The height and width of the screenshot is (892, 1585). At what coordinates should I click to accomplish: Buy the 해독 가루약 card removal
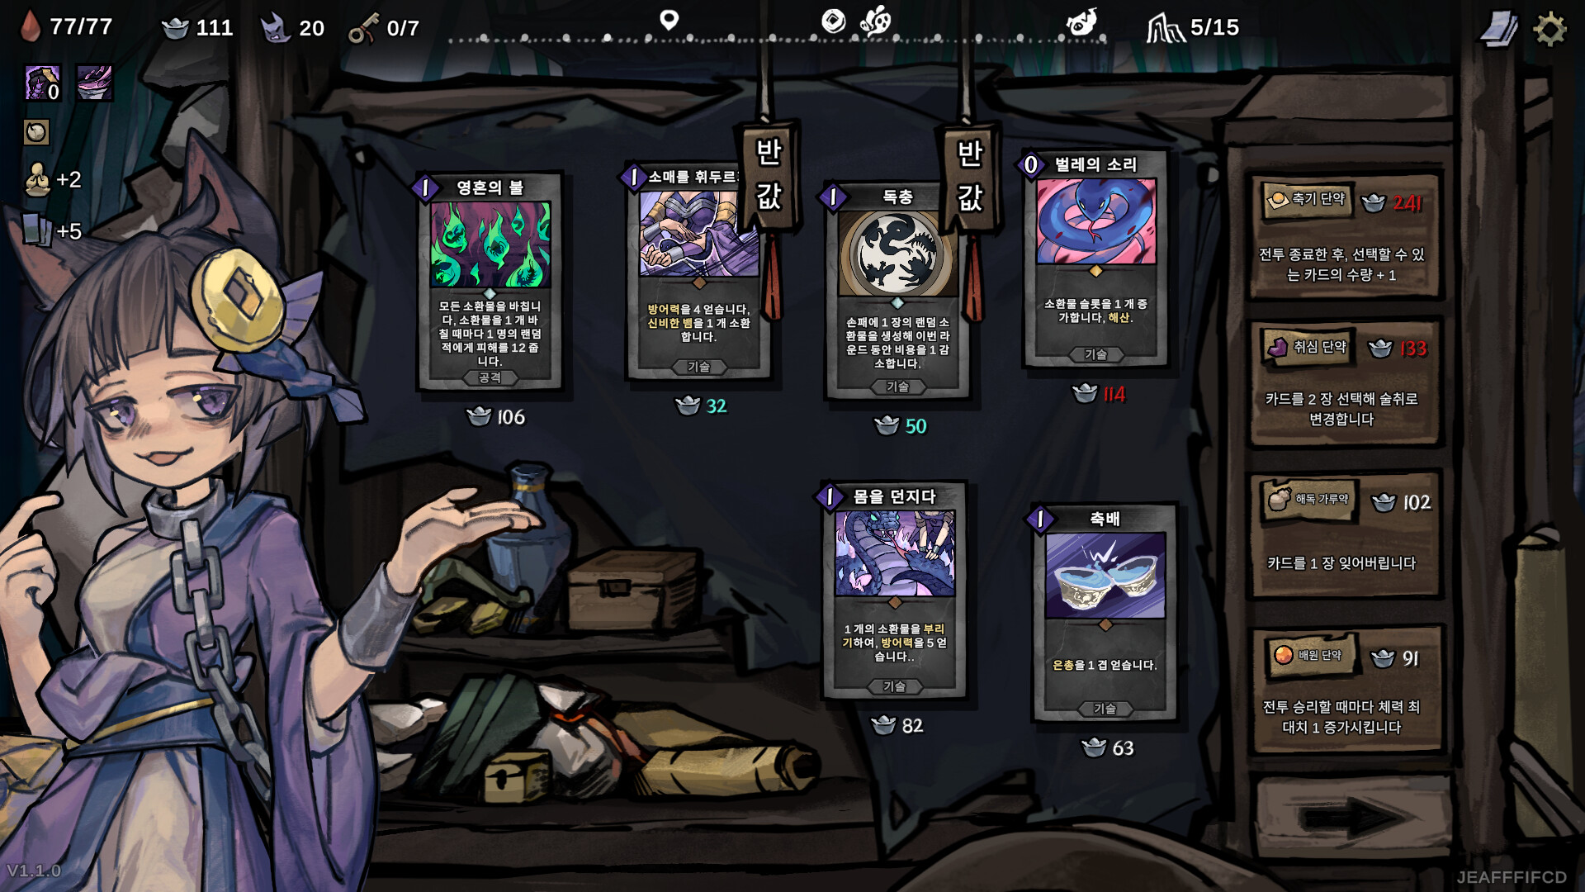pyautogui.click(x=1346, y=534)
